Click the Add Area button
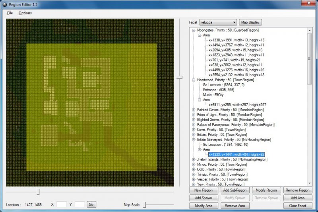318x212 pixels. pyautogui.click(x=297, y=198)
